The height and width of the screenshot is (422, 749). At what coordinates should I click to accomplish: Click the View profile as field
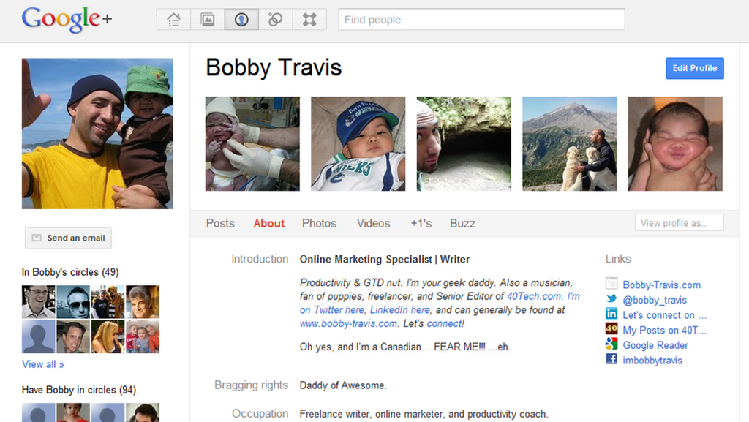[x=679, y=223]
